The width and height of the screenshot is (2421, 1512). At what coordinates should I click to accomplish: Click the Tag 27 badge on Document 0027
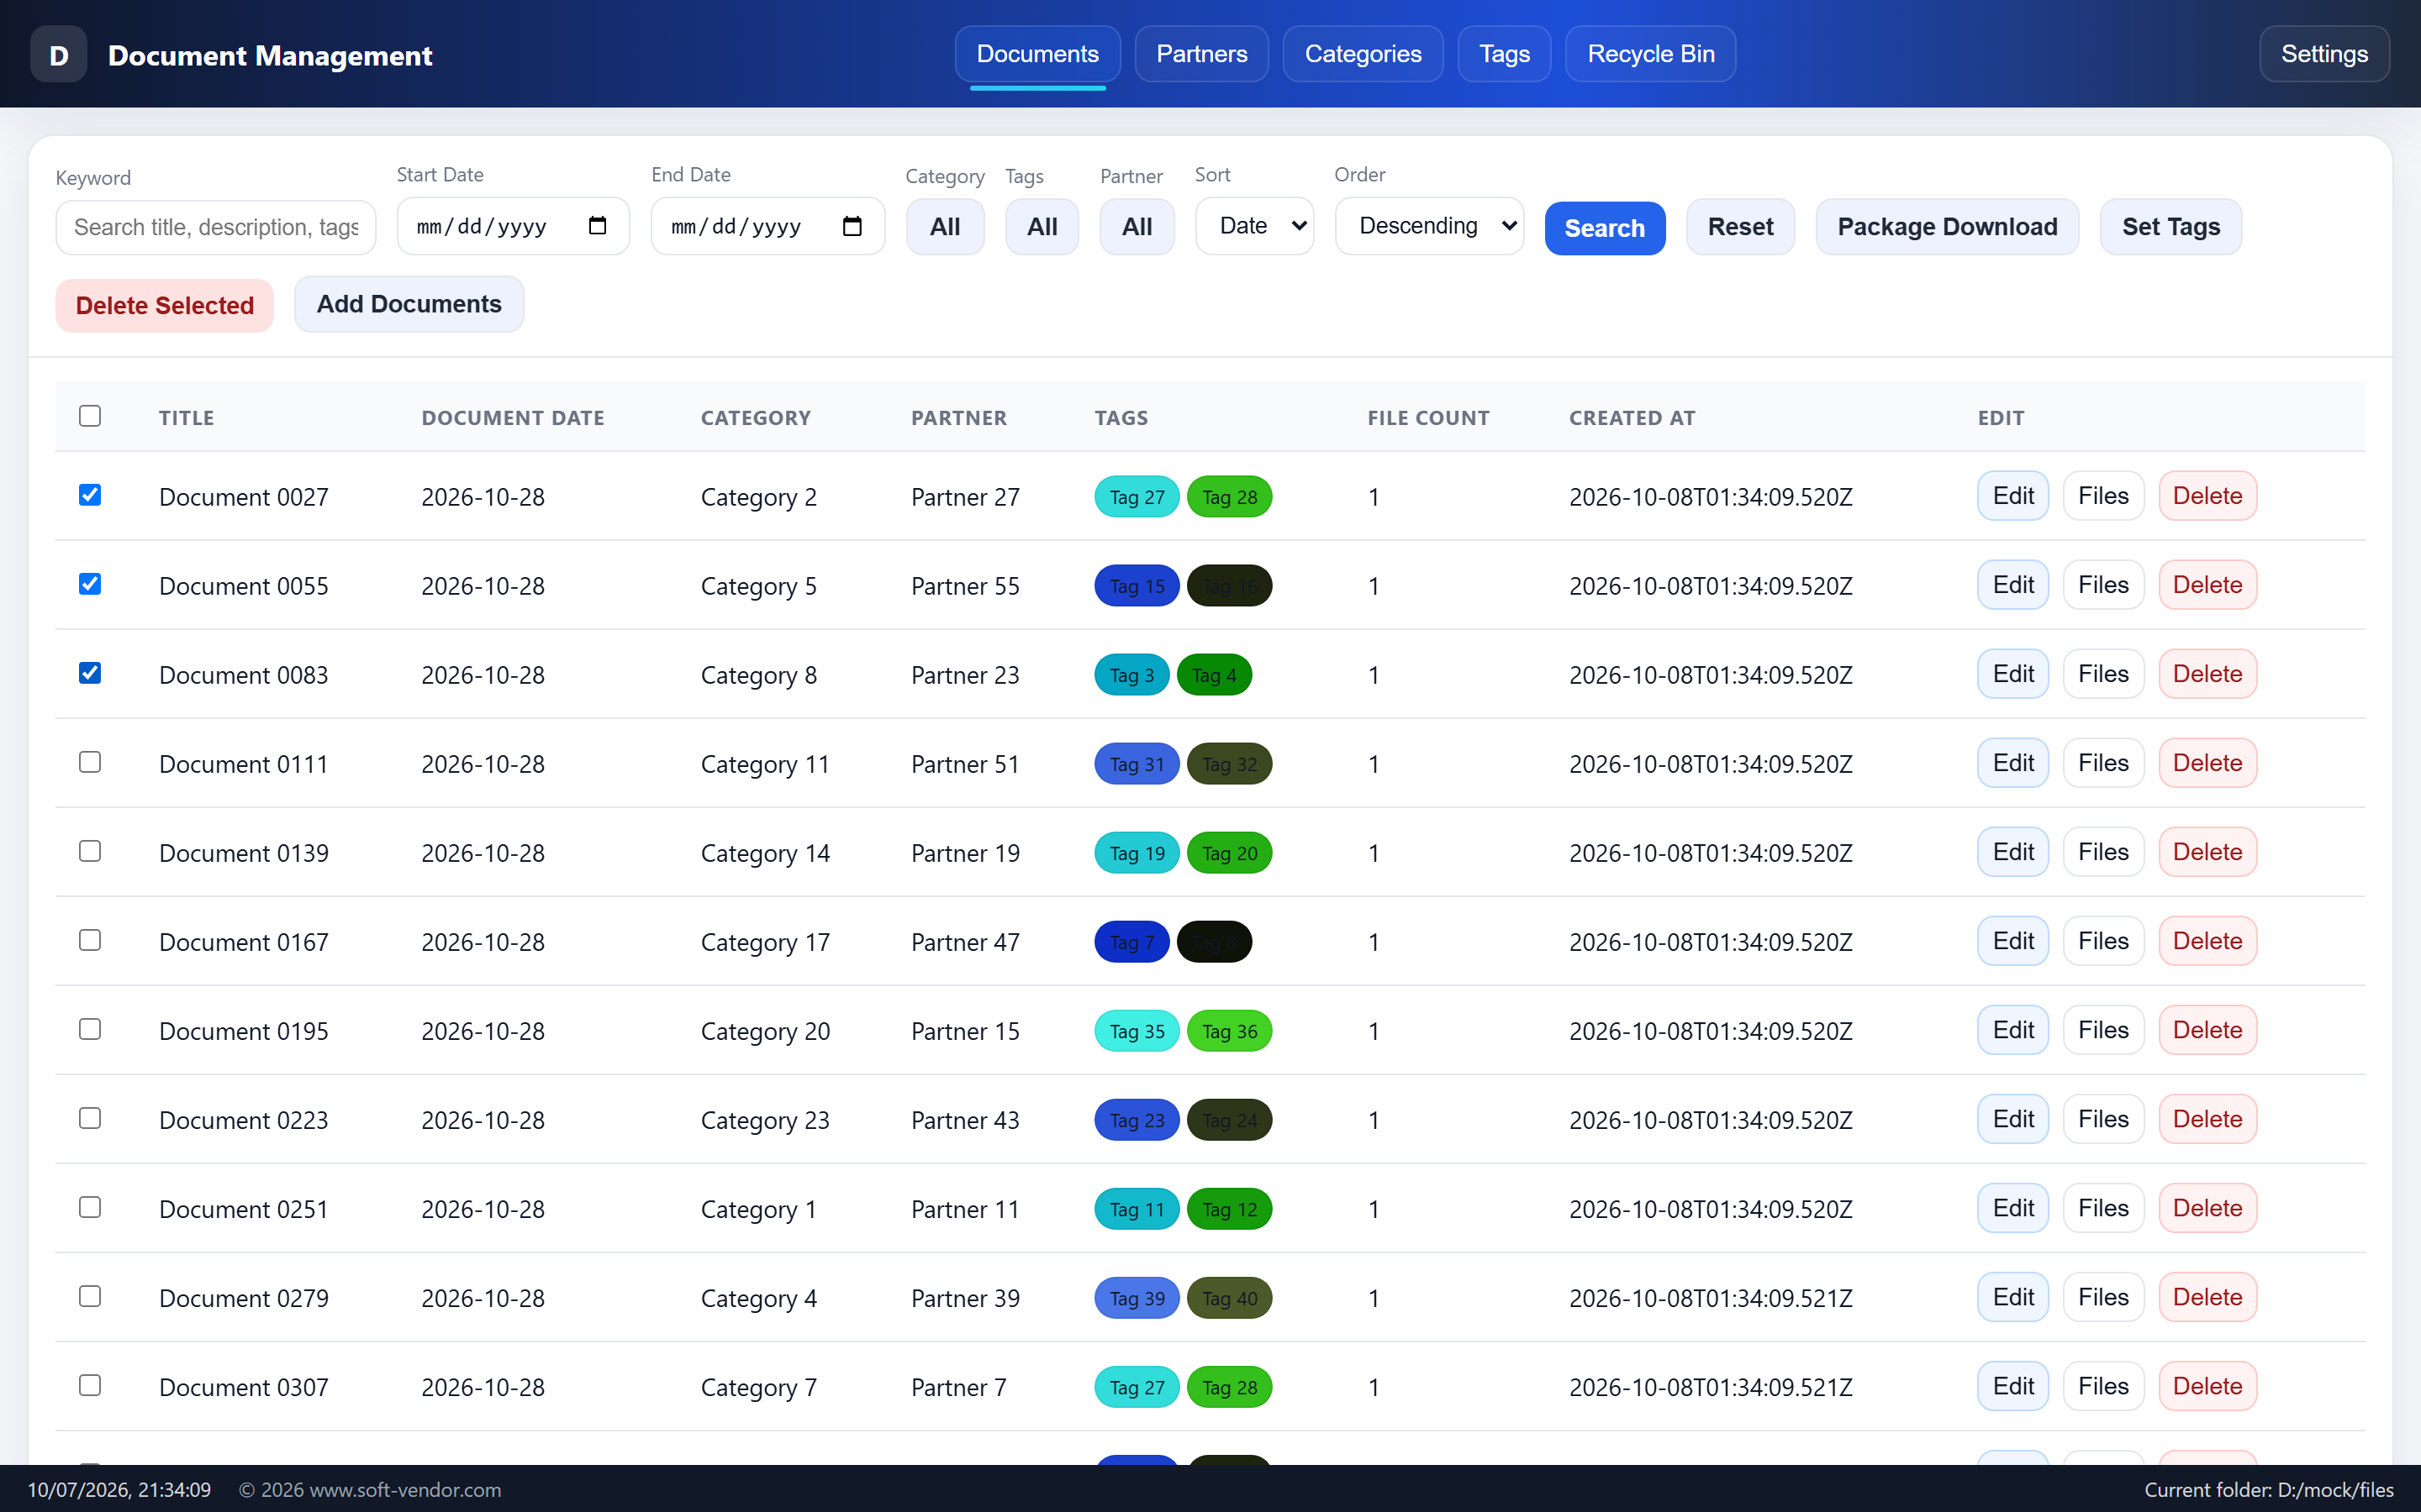[x=1137, y=497]
